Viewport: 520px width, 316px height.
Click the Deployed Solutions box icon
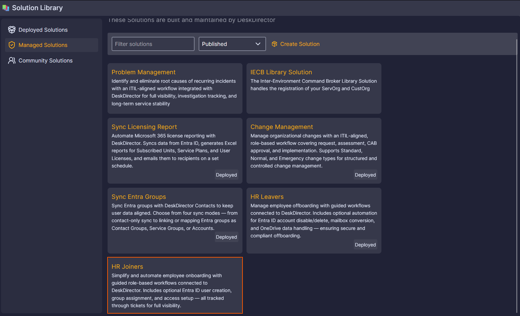pyautogui.click(x=12, y=30)
